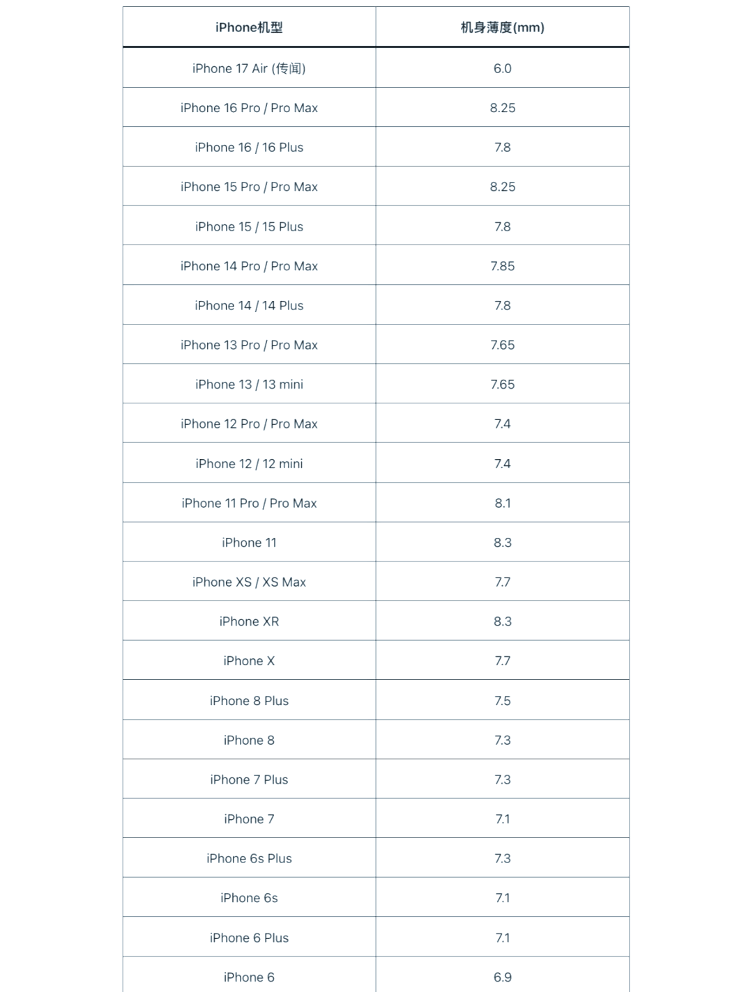The image size is (753, 992).
Task: Select the iPhone 16 Pro / Pro Max cell
Action: tap(249, 108)
